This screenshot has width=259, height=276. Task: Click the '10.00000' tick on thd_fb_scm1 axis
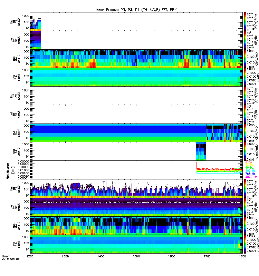(23, 161)
